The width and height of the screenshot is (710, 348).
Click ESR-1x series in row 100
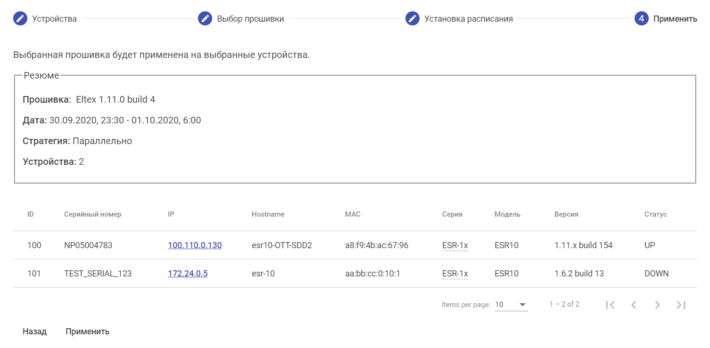click(455, 245)
